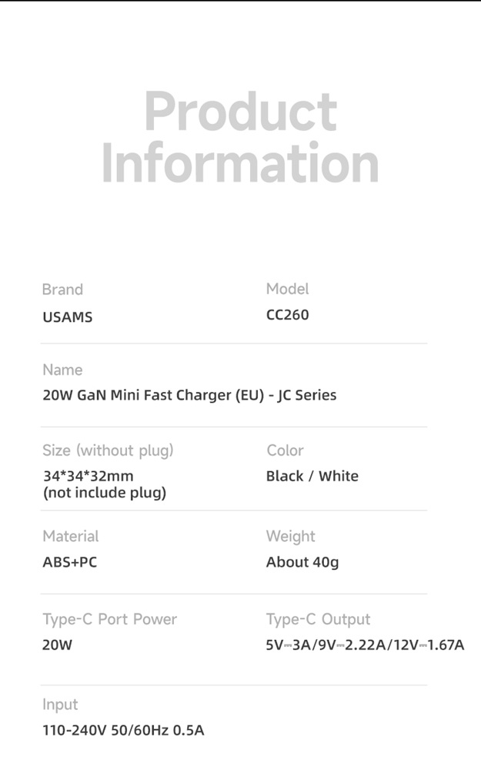Click the Size (without plug) label
The height and width of the screenshot is (770, 481).
(x=108, y=450)
